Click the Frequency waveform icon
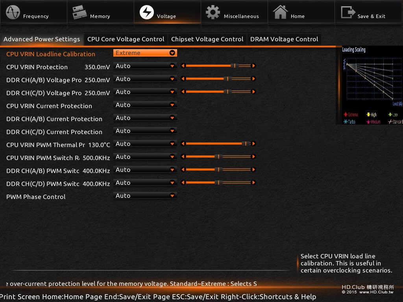 tap(13, 12)
